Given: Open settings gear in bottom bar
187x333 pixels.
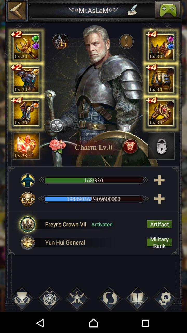Looking at the screenshot, I should (165, 298).
